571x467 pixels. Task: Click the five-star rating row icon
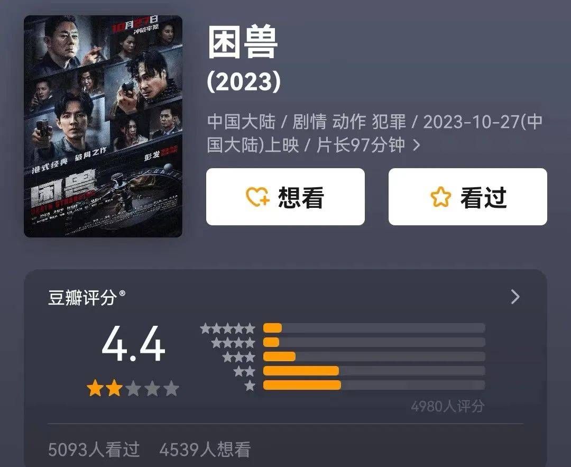click(x=227, y=328)
